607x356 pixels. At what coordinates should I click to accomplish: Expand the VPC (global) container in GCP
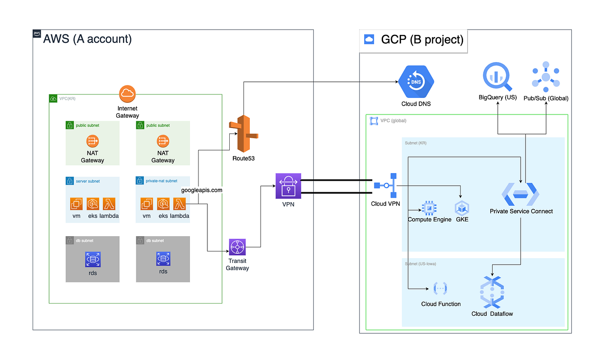tap(374, 120)
